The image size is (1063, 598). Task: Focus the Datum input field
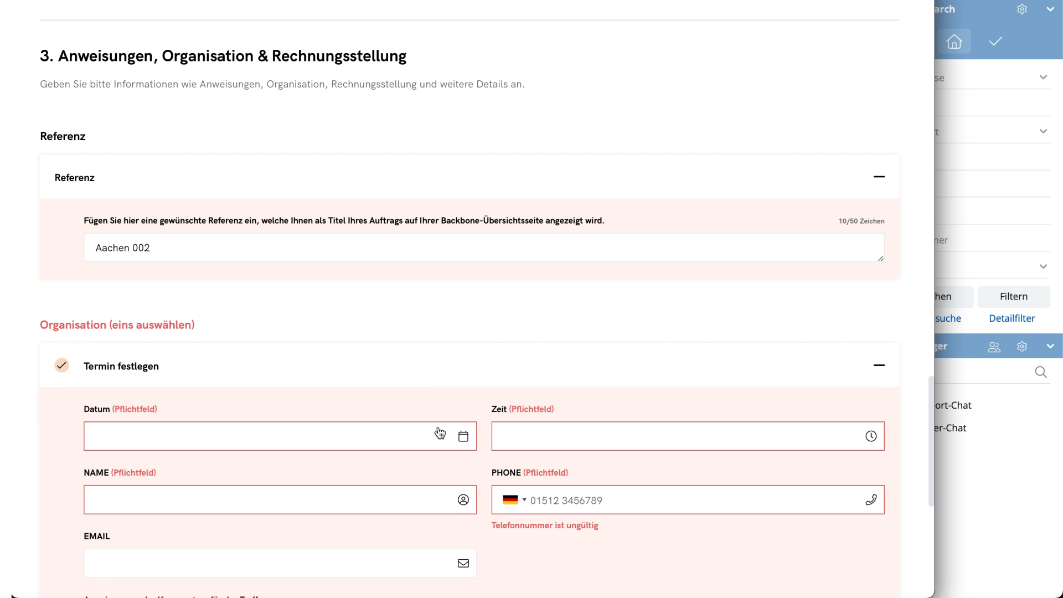[x=255, y=436]
